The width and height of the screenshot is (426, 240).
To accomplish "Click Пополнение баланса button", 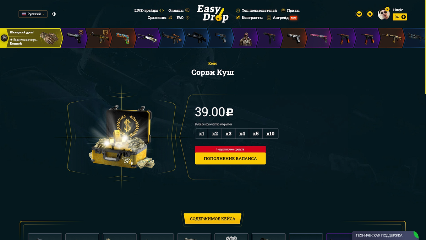I will pyautogui.click(x=230, y=159).
